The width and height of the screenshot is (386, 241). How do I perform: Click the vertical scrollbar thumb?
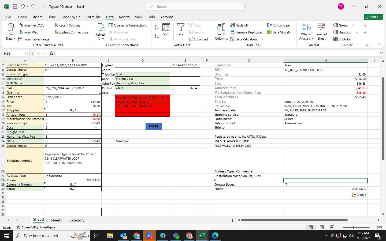[x=383, y=118]
